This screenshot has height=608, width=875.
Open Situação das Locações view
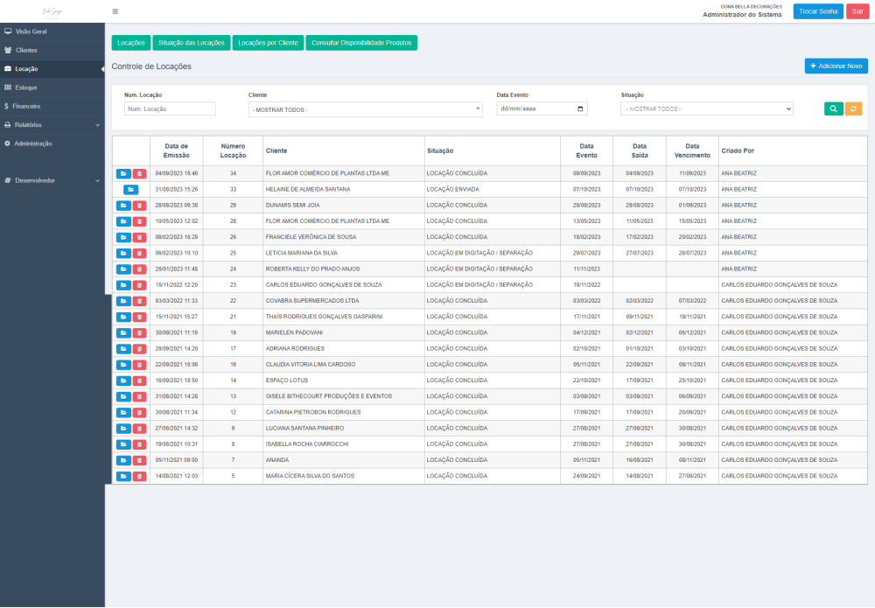click(x=192, y=43)
